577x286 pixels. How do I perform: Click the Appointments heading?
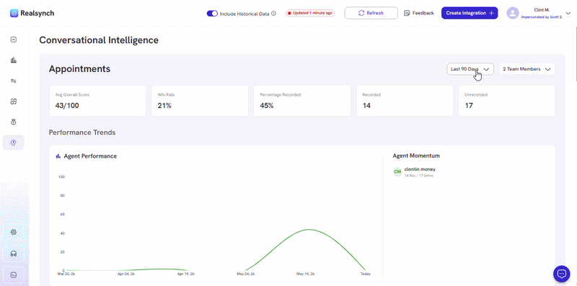[79, 68]
